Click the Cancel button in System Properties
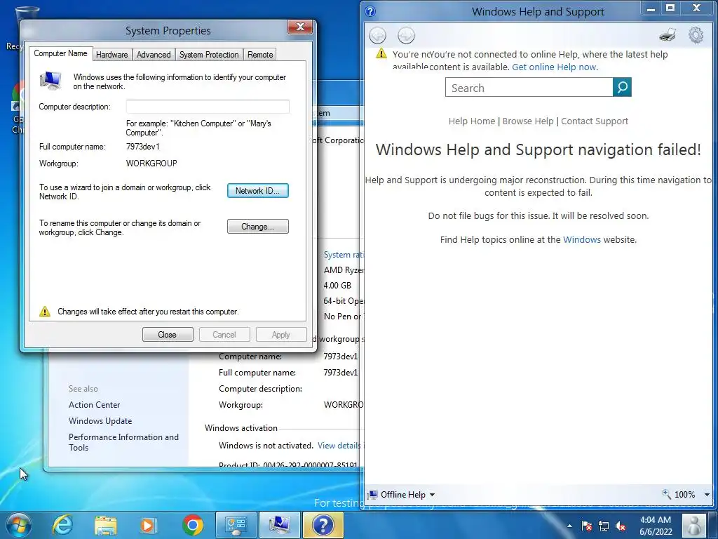 pos(224,335)
